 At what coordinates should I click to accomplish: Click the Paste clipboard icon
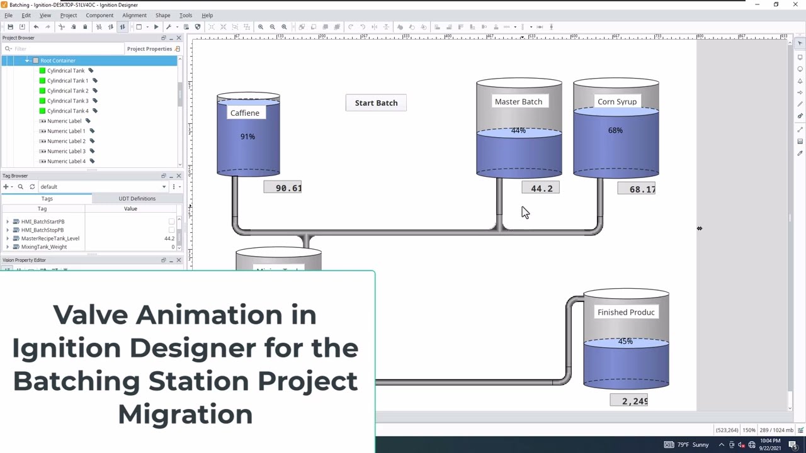coord(85,27)
